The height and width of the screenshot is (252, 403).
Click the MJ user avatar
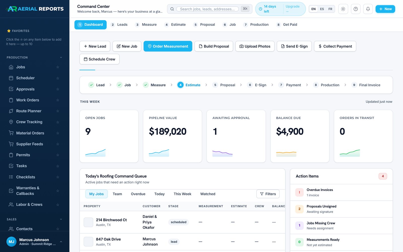pyautogui.click(x=11, y=242)
